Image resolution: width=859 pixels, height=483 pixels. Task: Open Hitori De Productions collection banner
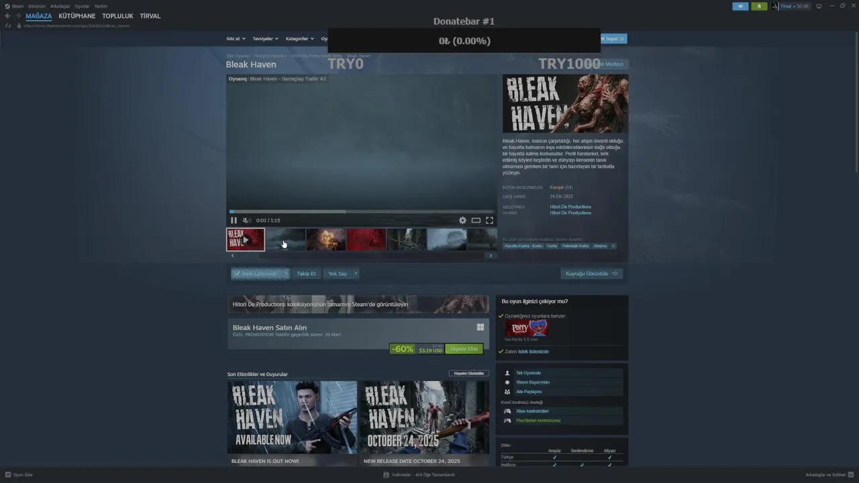click(358, 304)
